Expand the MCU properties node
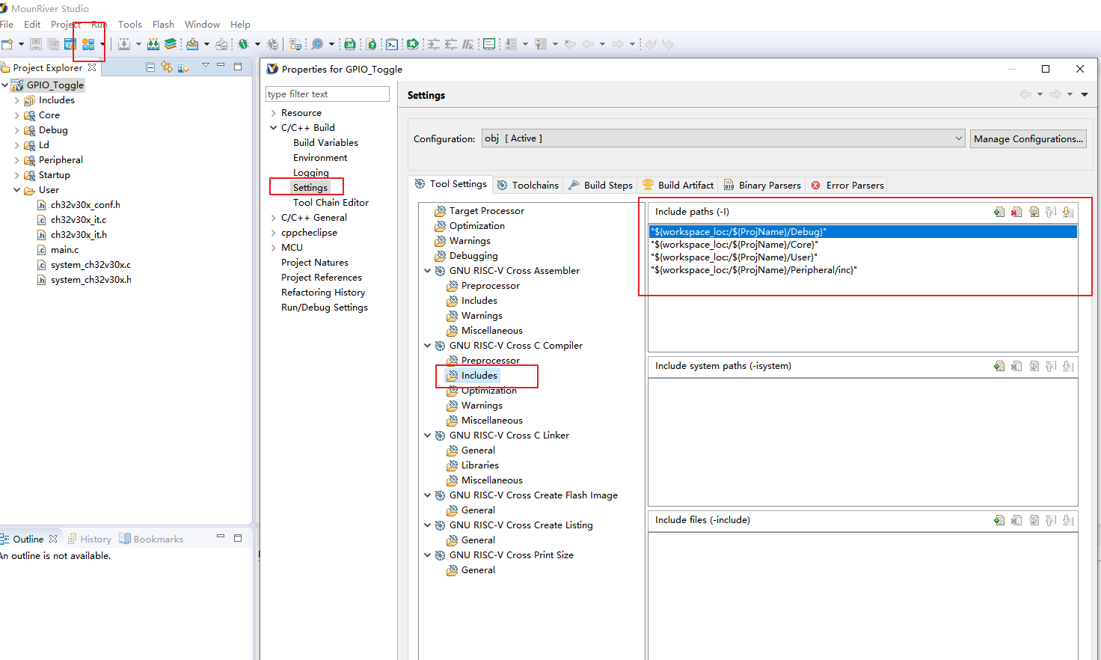The height and width of the screenshot is (660, 1101). pyautogui.click(x=274, y=248)
